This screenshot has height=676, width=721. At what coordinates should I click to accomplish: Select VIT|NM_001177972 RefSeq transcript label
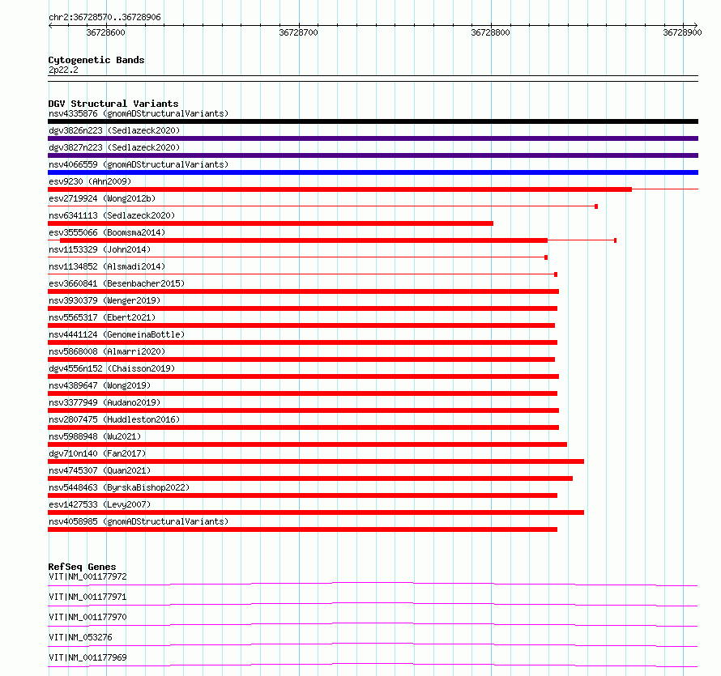(x=87, y=576)
